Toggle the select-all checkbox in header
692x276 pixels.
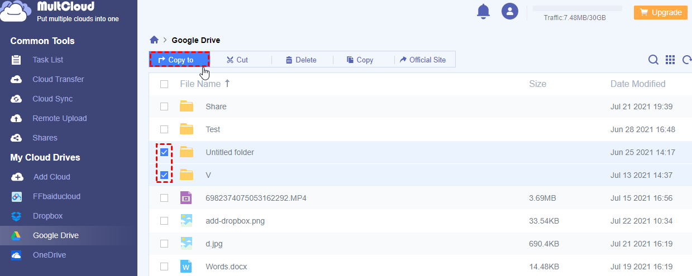click(164, 84)
